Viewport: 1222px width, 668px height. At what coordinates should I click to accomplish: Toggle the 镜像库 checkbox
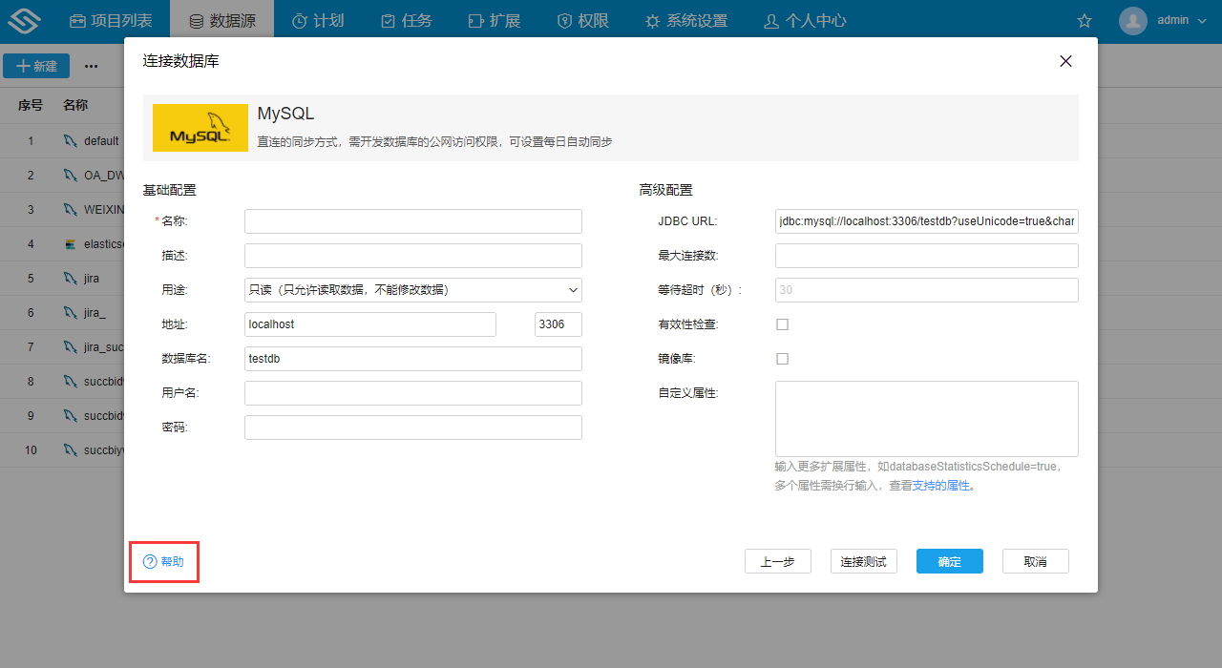click(782, 359)
